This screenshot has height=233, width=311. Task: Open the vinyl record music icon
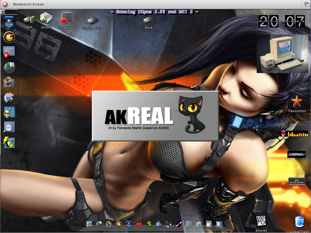point(179,224)
